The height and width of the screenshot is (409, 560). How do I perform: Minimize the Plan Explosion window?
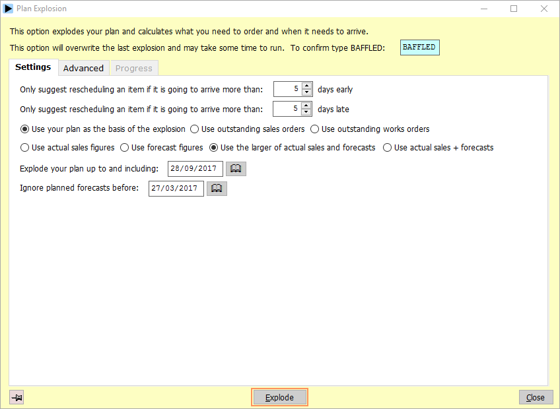pos(484,9)
